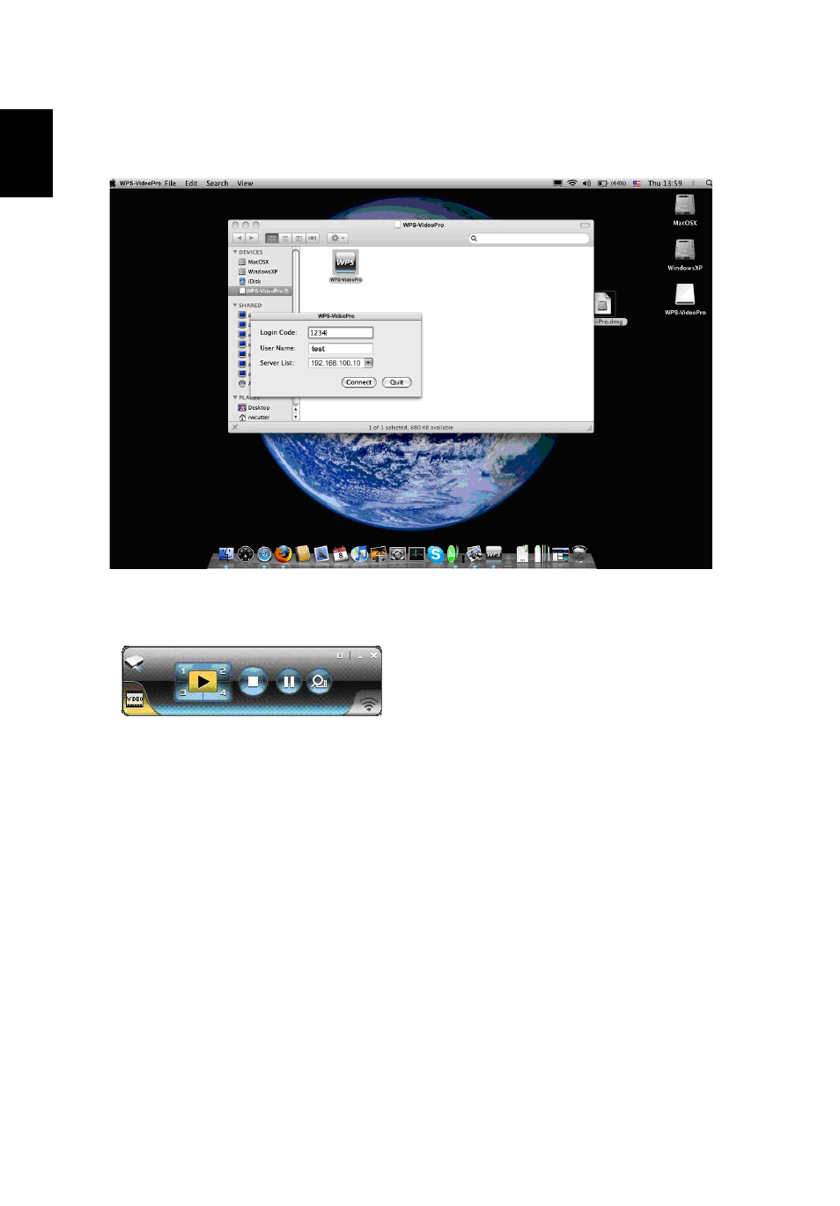Click the Finder forward navigation arrow
The height and width of the screenshot is (1206, 840).
[252, 238]
